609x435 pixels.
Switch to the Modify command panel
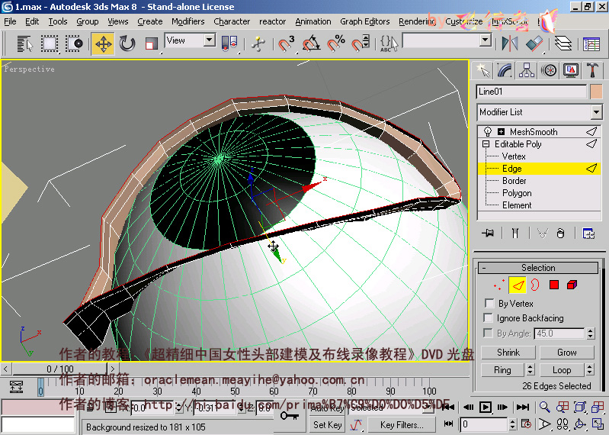pos(505,70)
